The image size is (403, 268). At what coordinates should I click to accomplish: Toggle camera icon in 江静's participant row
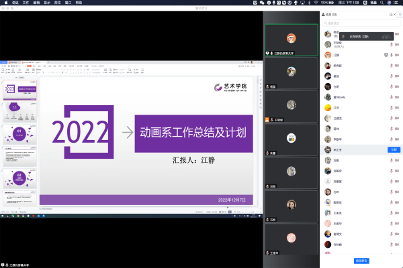pos(397,56)
